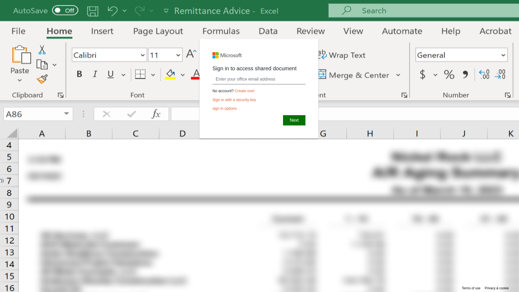
Task: Click the Increase Decimal icon
Action: coord(484,74)
